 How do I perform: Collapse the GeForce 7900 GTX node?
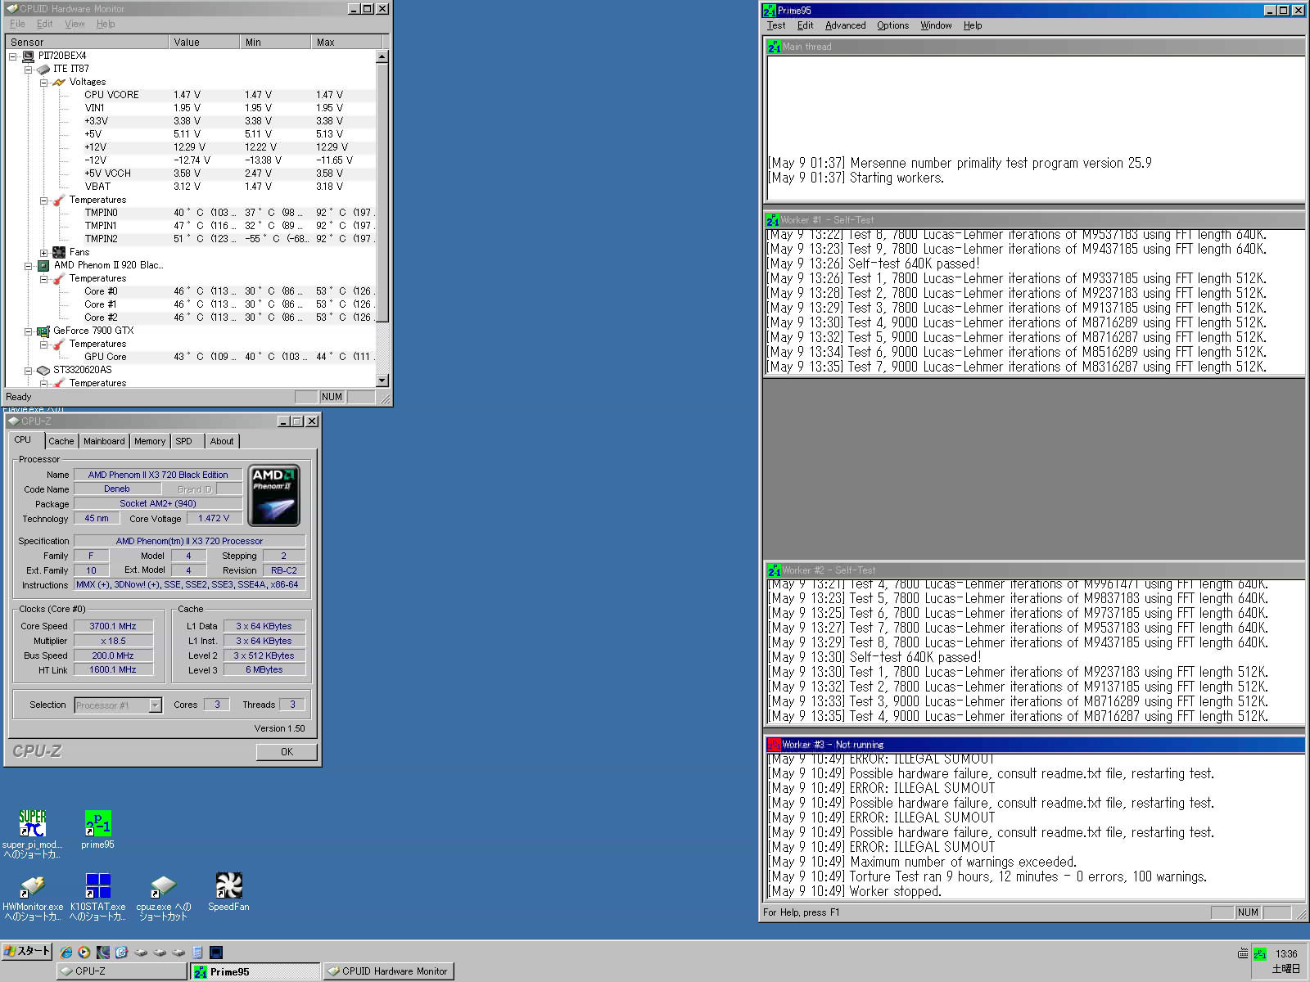tap(28, 331)
